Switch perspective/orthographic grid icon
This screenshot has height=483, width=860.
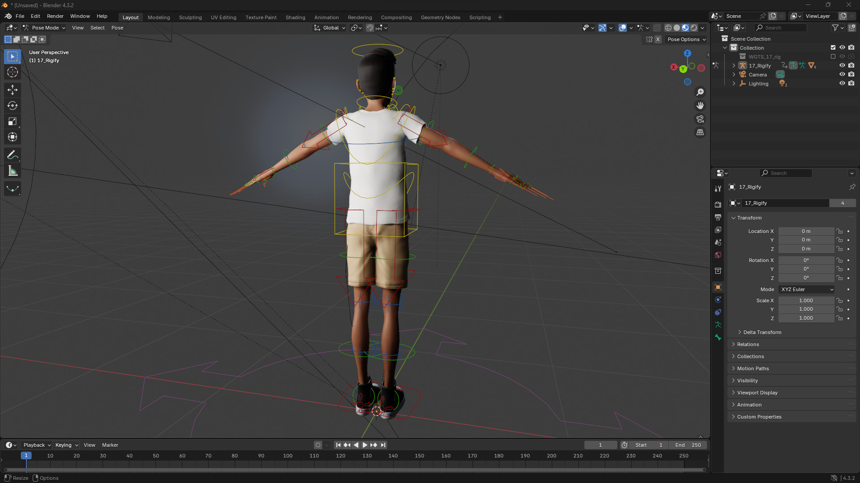click(700, 132)
